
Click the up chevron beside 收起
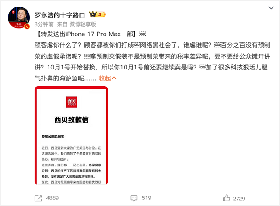(114, 78)
